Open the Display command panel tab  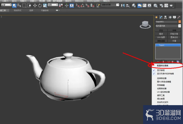point(175,17)
